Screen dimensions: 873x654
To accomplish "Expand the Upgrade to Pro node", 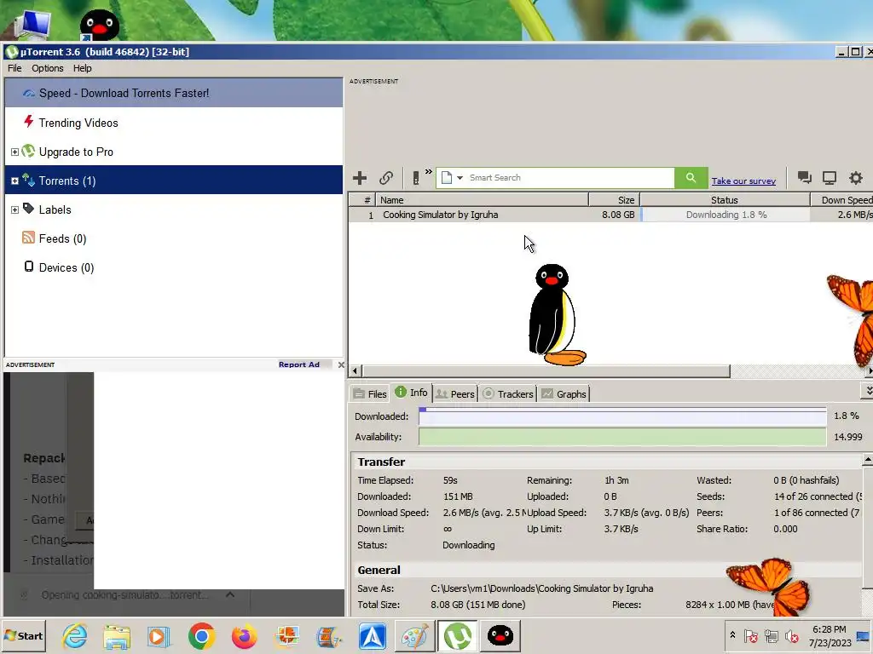I will (x=15, y=152).
